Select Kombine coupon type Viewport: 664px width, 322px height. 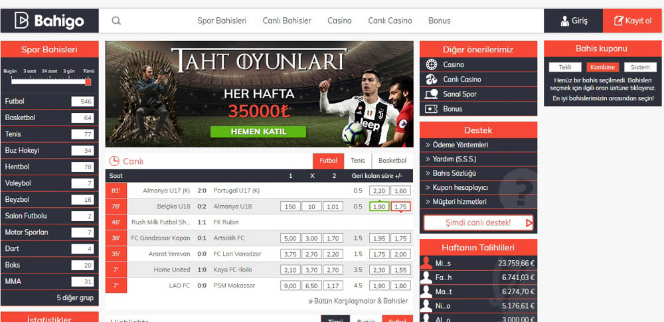pyautogui.click(x=603, y=67)
